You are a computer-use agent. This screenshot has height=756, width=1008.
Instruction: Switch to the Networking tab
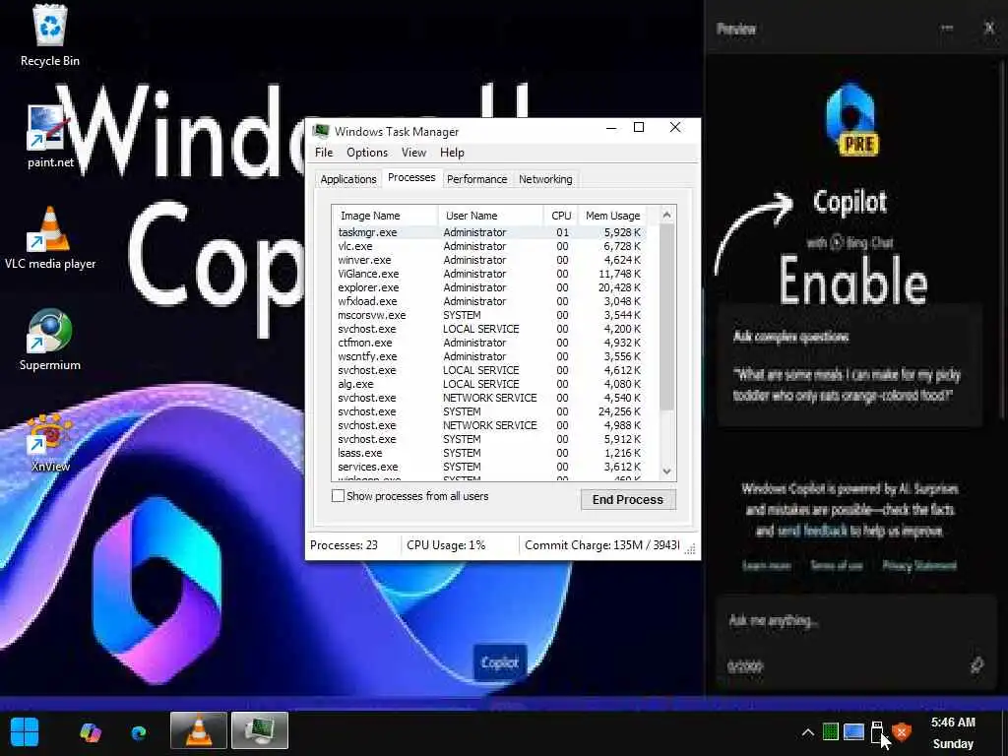click(x=545, y=179)
